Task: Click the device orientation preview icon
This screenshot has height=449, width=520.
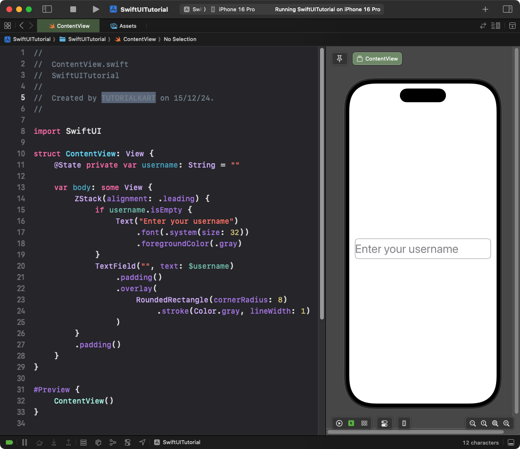Action: point(404,423)
